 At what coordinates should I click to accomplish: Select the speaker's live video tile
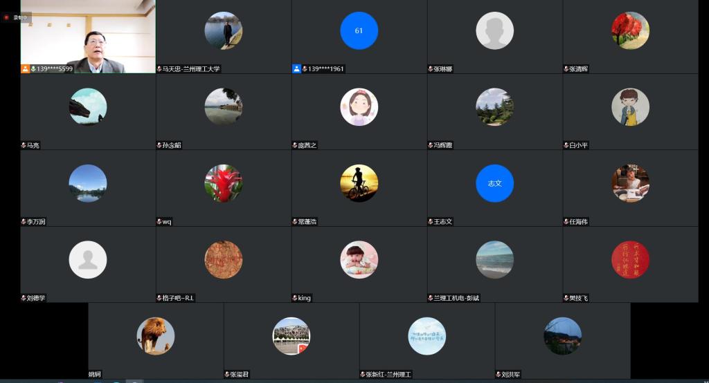point(88,35)
